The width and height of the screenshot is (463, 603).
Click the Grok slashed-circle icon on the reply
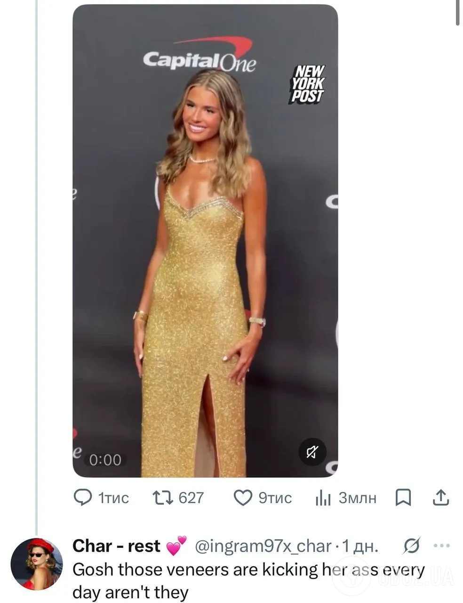411,546
